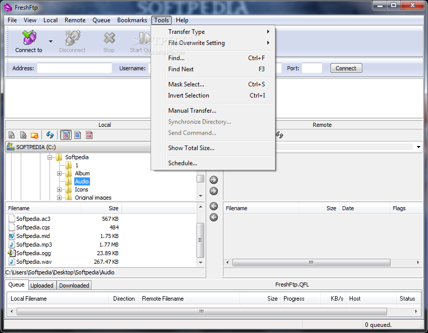Select the Audio folder in tree
428x333 pixels.
82,181
